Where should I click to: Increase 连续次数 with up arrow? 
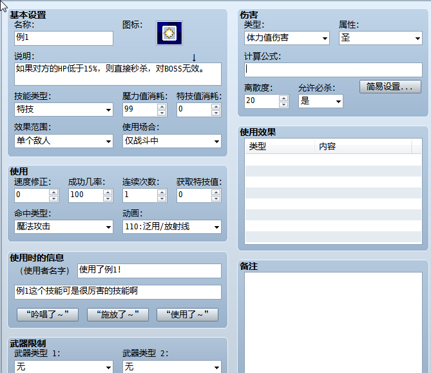coord(162,192)
